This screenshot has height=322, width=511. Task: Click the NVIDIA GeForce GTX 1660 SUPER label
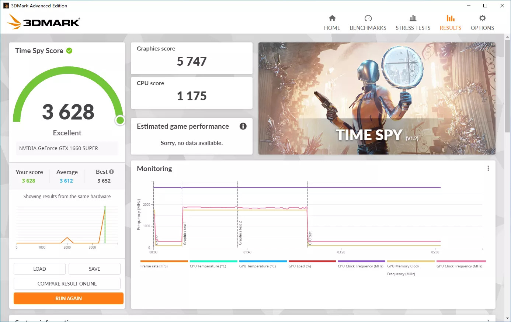pos(59,148)
